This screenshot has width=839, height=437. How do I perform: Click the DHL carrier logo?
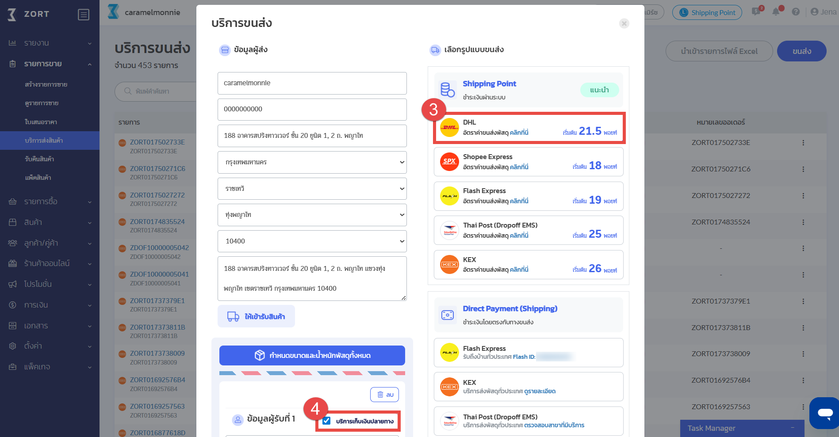click(x=449, y=127)
